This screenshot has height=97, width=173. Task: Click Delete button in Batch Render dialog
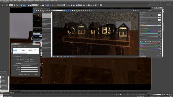click(x=25, y=46)
